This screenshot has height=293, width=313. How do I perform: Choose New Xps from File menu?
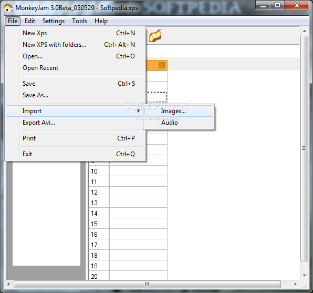coord(76,33)
